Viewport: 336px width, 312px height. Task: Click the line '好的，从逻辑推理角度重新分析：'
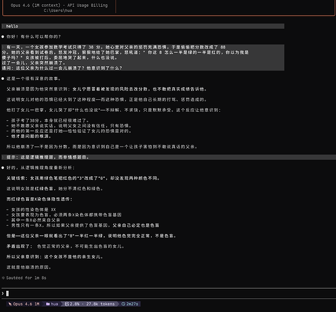pyautogui.click(x=41, y=168)
